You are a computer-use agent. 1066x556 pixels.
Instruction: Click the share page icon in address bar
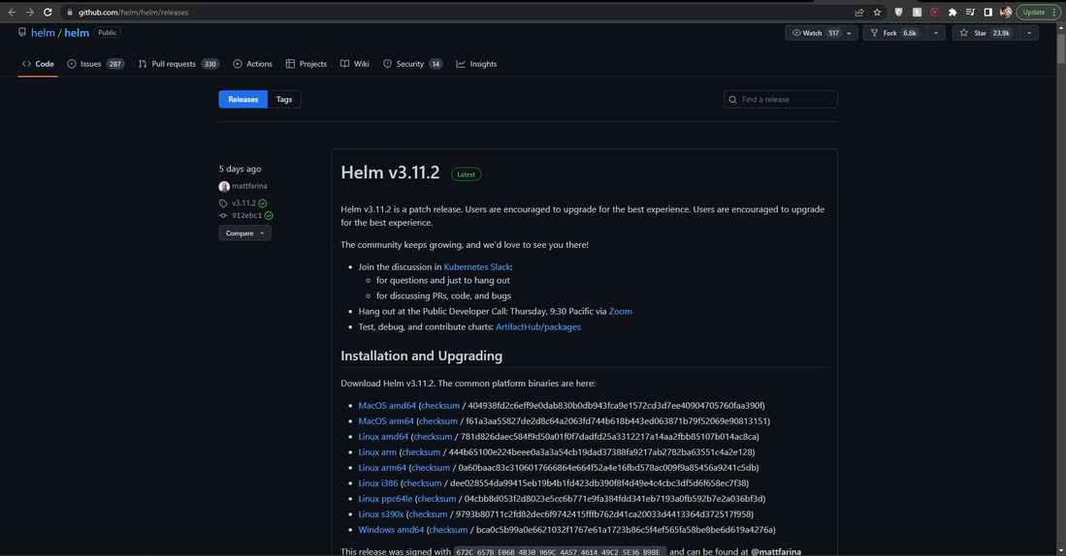[x=859, y=13]
